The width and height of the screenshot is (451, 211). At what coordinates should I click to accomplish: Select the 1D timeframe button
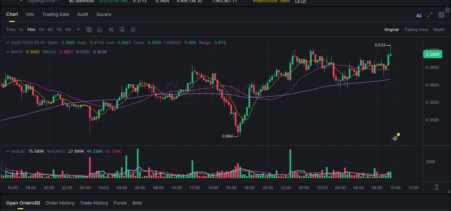coord(59,30)
